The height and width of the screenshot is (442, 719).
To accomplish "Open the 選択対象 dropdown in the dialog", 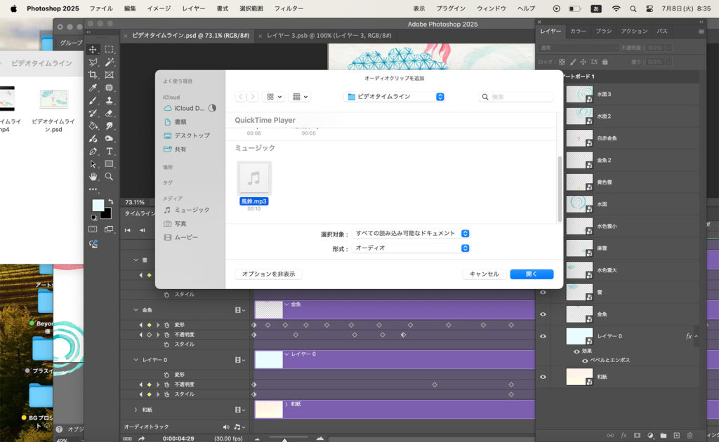I will pyautogui.click(x=411, y=234).
